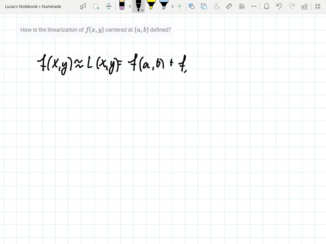Collapse pens using the left chevron
The image size is (326, 244).
(x=130, y=6)
